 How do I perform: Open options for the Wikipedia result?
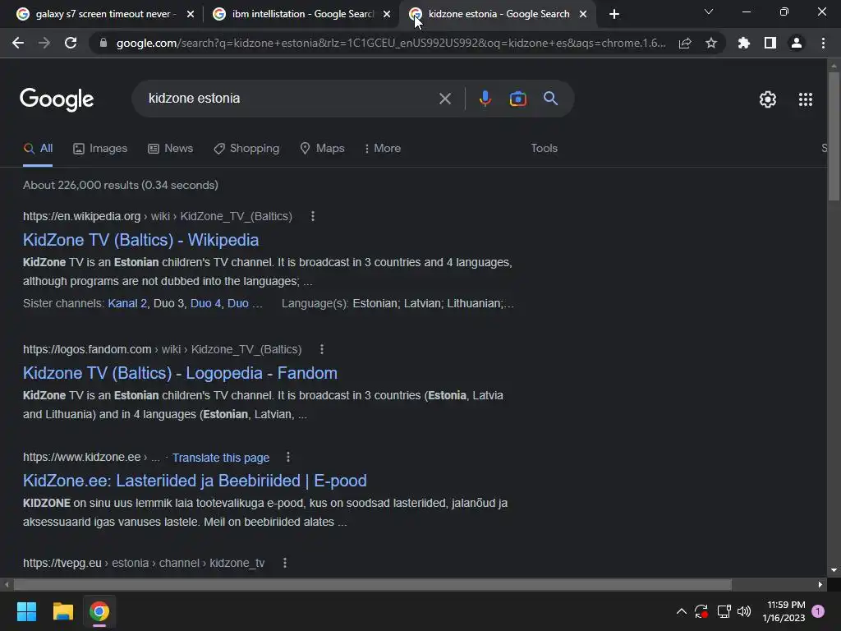coord(313,216)
